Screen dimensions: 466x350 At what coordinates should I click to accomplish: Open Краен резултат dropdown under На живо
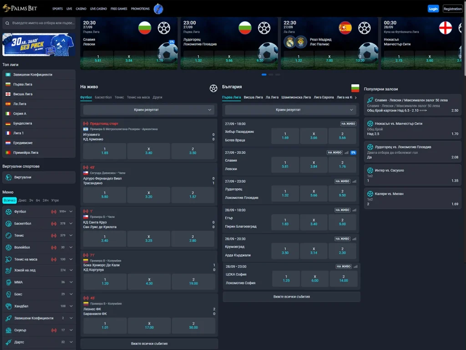149,110
